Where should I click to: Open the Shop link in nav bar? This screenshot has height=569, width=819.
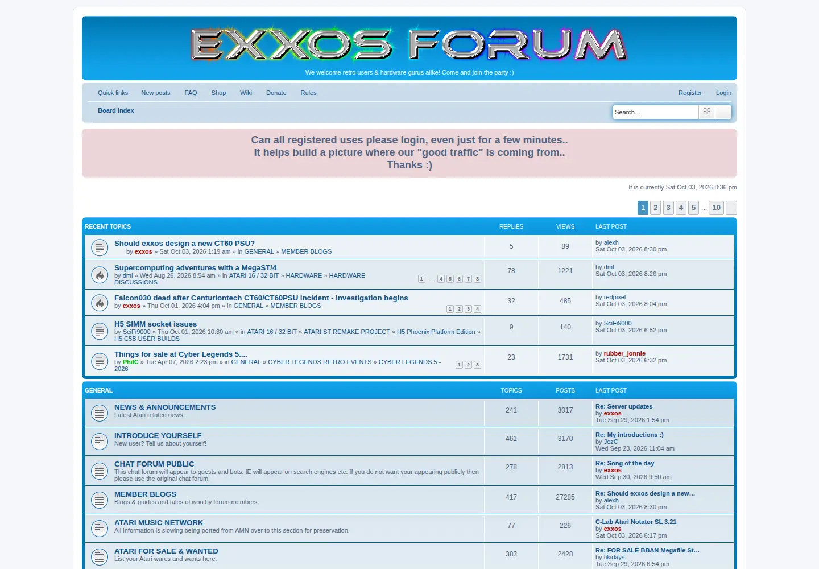(218, 93)
